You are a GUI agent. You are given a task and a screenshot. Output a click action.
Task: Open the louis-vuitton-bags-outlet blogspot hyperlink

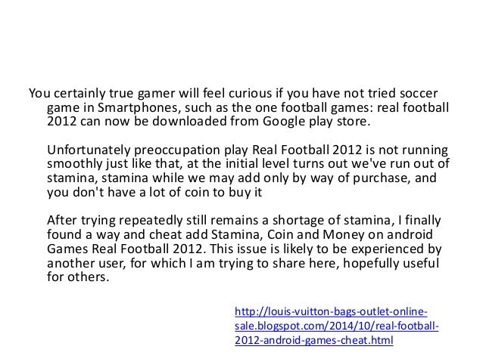(x=336, y=326)
